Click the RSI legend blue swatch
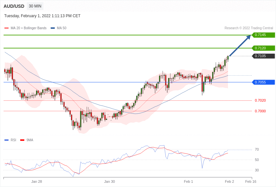The image size is (276, 187). (x=6, y=140)
